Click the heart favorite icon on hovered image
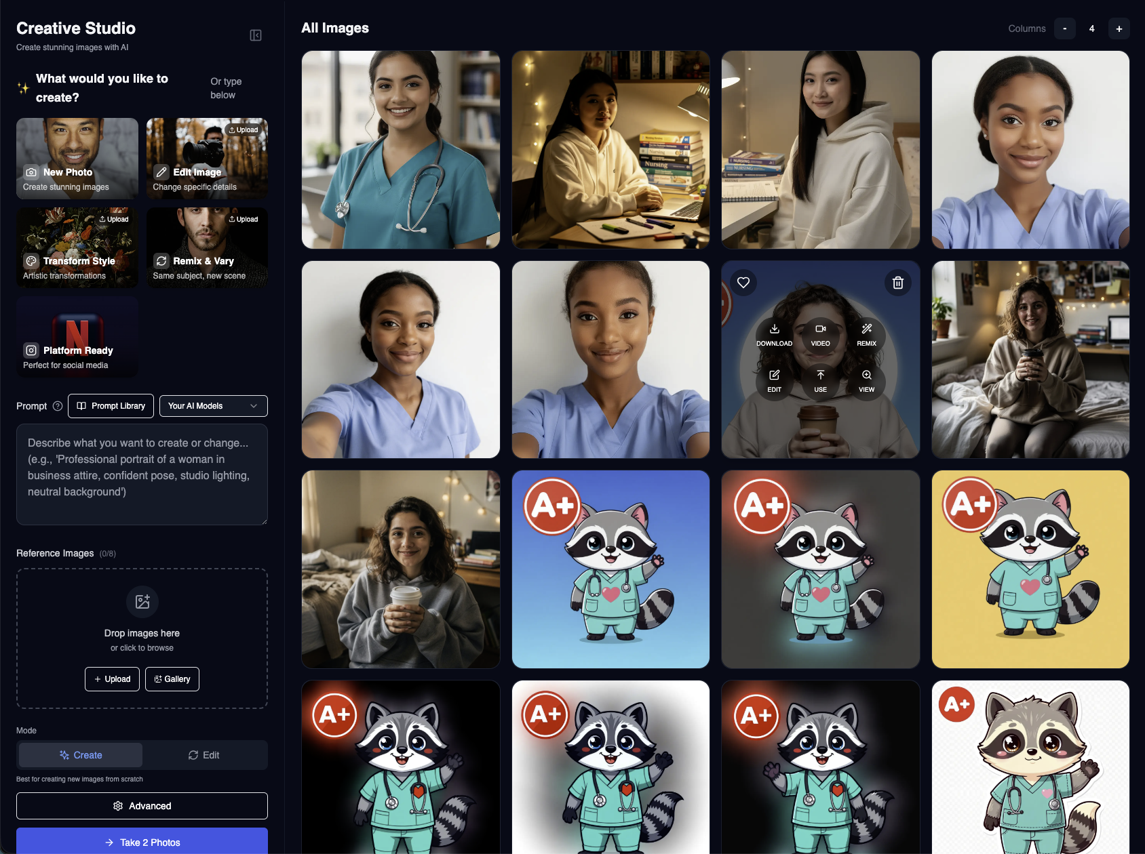 [x=743, y=283]
